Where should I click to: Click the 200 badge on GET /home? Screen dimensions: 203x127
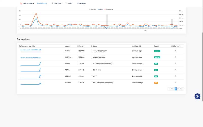pos(156,70)
